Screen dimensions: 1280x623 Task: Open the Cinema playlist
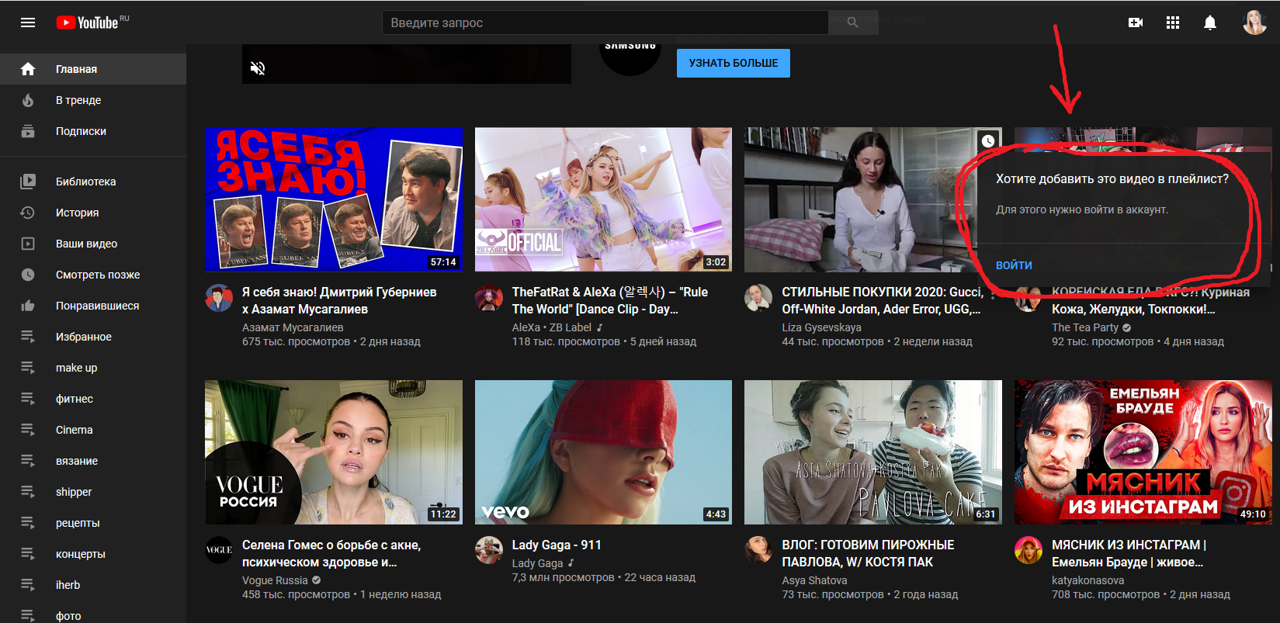click(x=93, y=430)
